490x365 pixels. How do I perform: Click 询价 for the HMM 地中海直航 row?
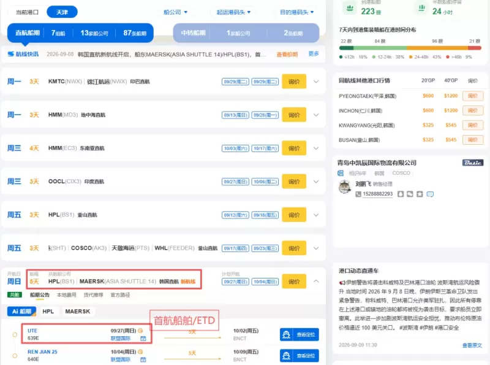click(x=294, y=115)
